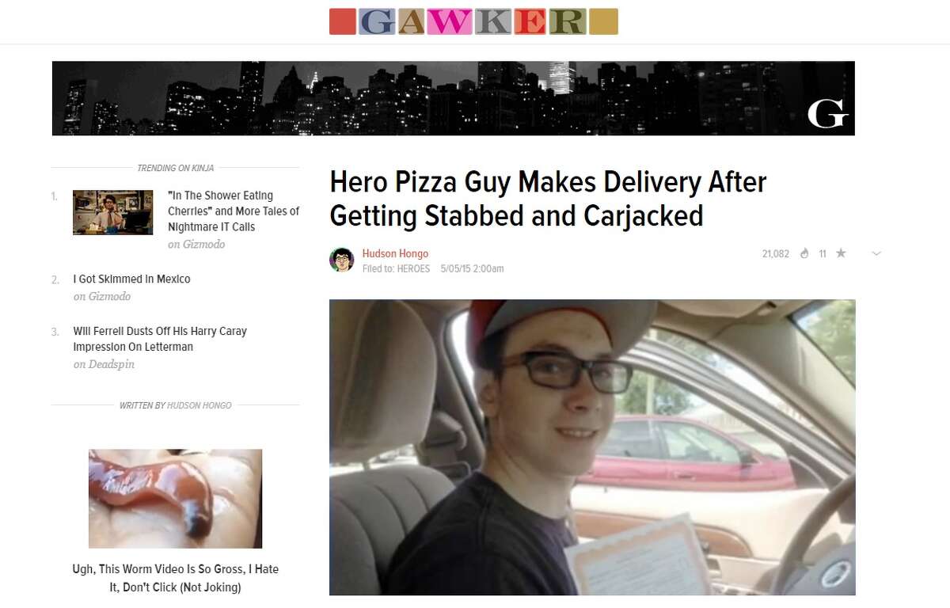
Task: Open the "Hero Pizza Guy" headline
Action: [x=548, y=199]
